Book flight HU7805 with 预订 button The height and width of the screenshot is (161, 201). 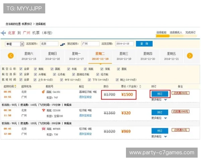tap(160, 131)
